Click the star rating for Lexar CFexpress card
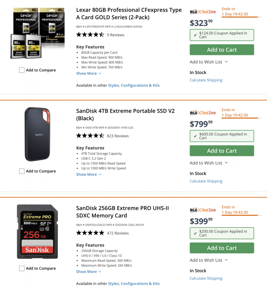Viewport: 267px width, 292px height. point(90,35)
